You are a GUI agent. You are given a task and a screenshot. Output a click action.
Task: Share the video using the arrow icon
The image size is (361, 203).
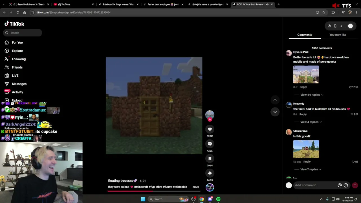click(210, 173)
